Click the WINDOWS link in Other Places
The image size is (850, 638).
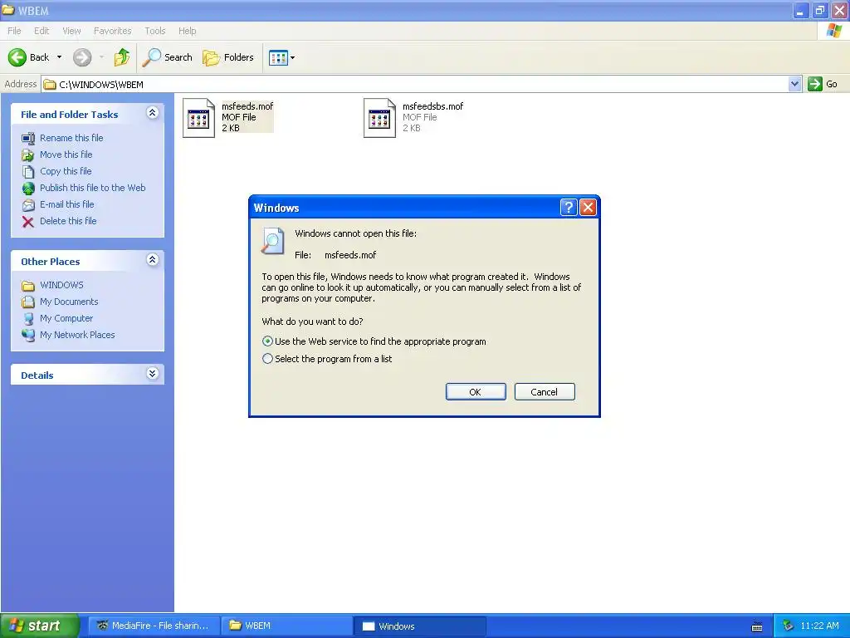pyautogui.click(x=61, y=285)
